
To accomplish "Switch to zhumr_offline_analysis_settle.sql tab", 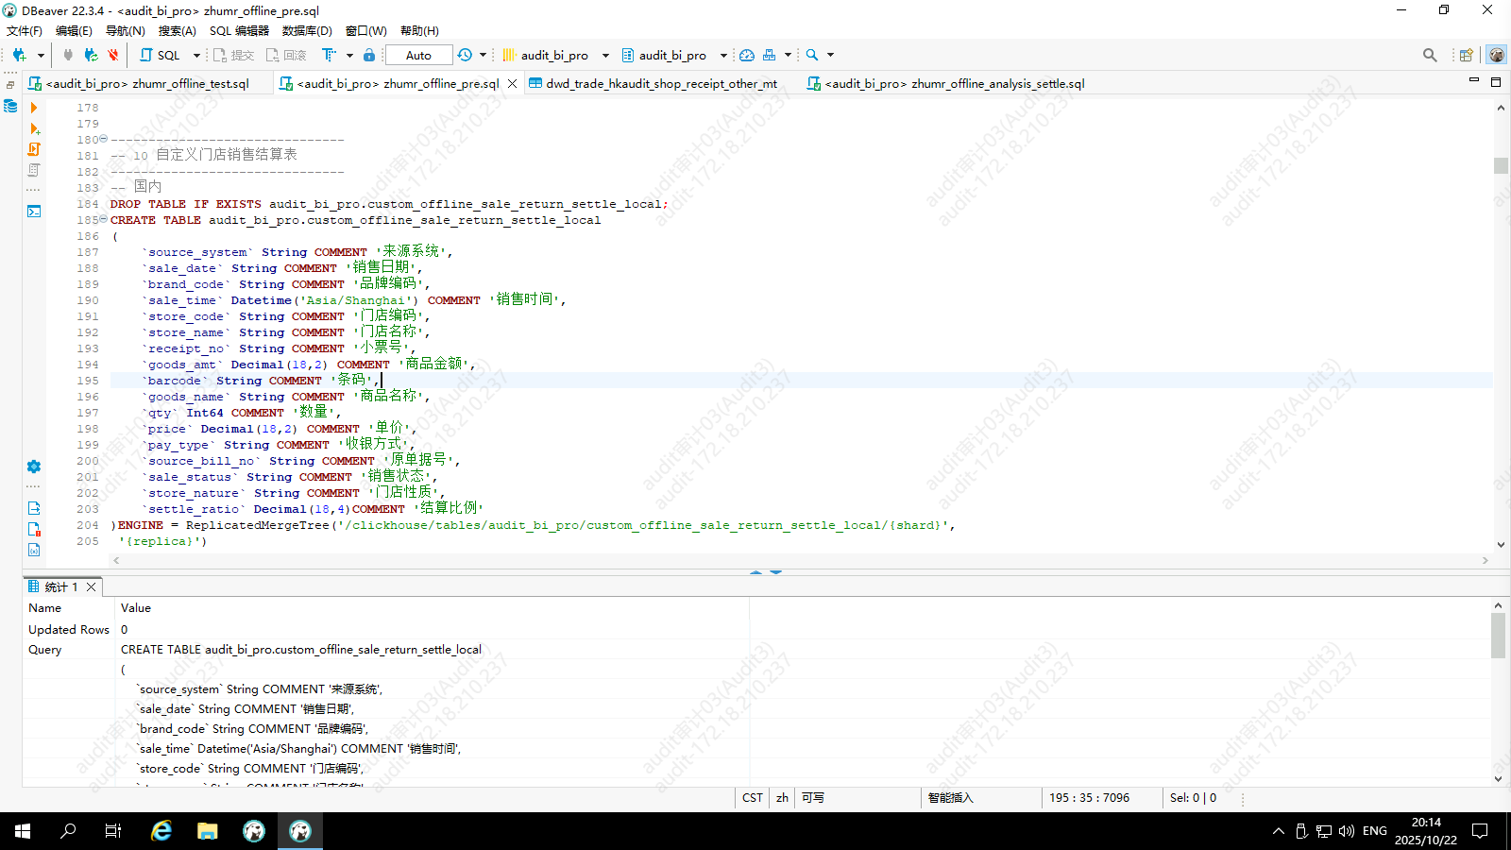I will [954, 83].
